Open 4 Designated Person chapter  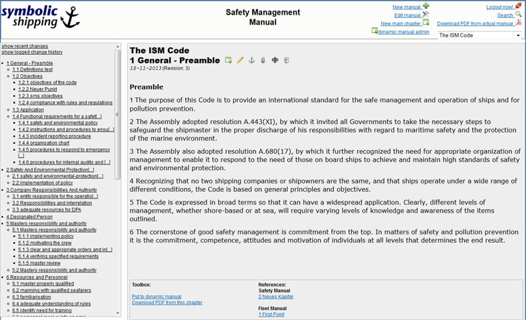(x=29, y=217)
